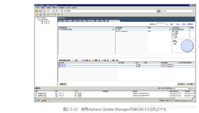
Task: Click the VC-UPDATE vCenter icon in tree
Action: pos(38,18)
